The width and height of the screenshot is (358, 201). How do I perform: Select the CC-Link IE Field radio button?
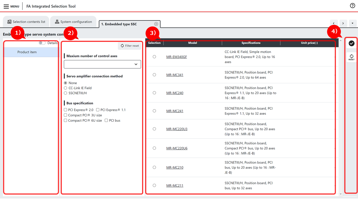click(x=65, y=88)
